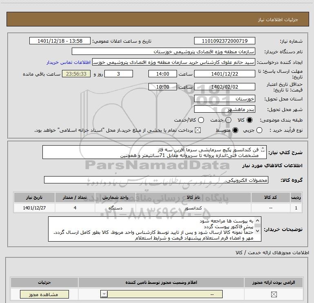Viewport: 314px width, 303px height.
Task: Click the remaining days field showing 3
Action: click(119, 74)
